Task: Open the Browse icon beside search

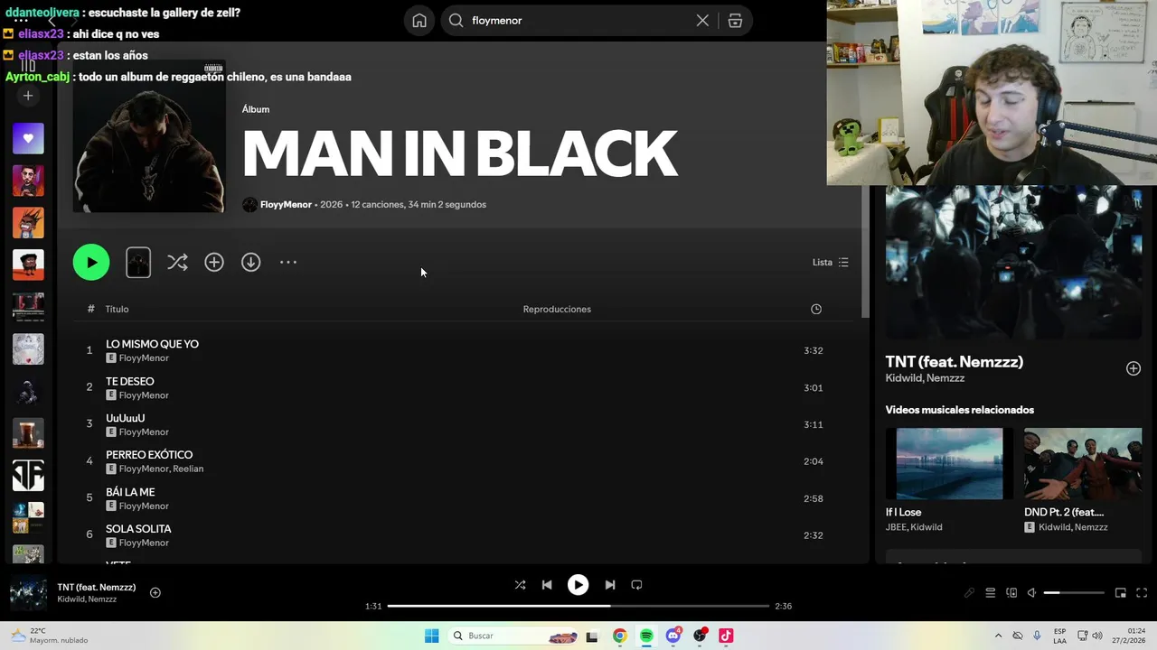Action: coord(735,21)
